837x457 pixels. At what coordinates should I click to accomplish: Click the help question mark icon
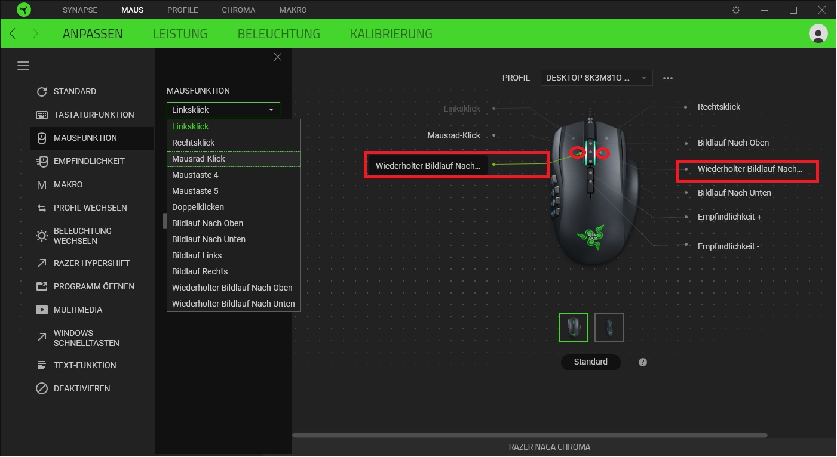coord(643,362)
